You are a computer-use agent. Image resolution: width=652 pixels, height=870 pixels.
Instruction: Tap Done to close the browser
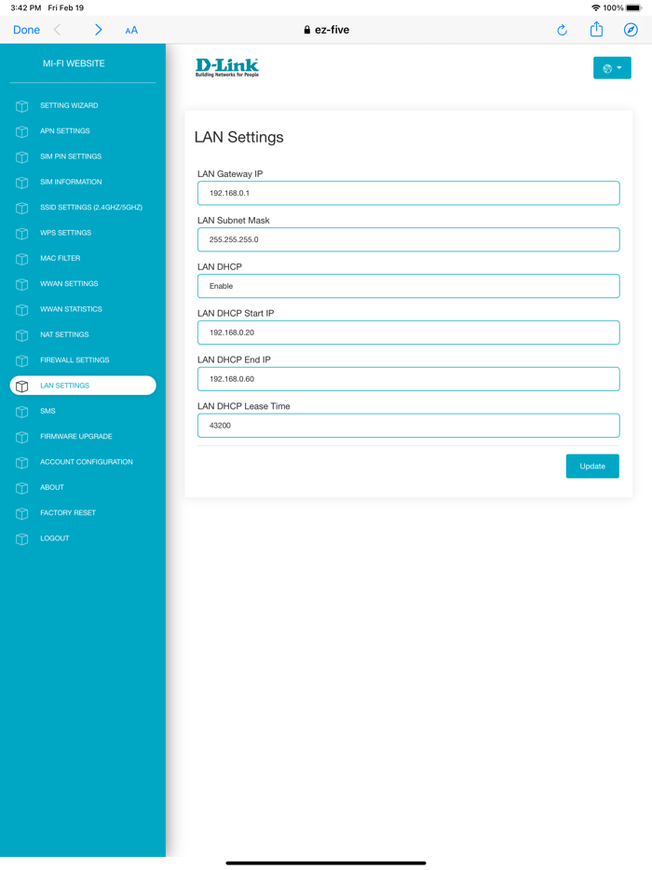tap(27, 30)
